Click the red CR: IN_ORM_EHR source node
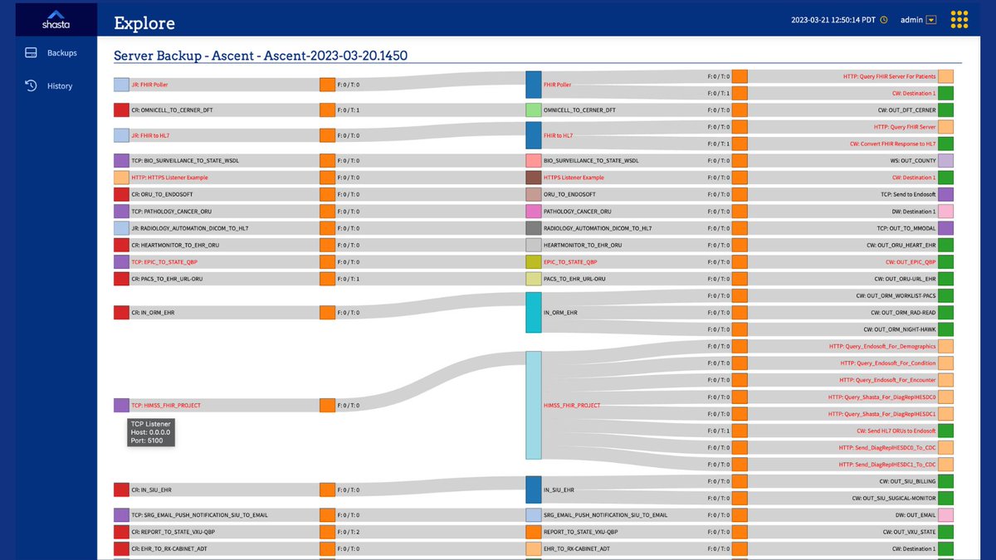This screenshot has width=996, height=560. 121,313
